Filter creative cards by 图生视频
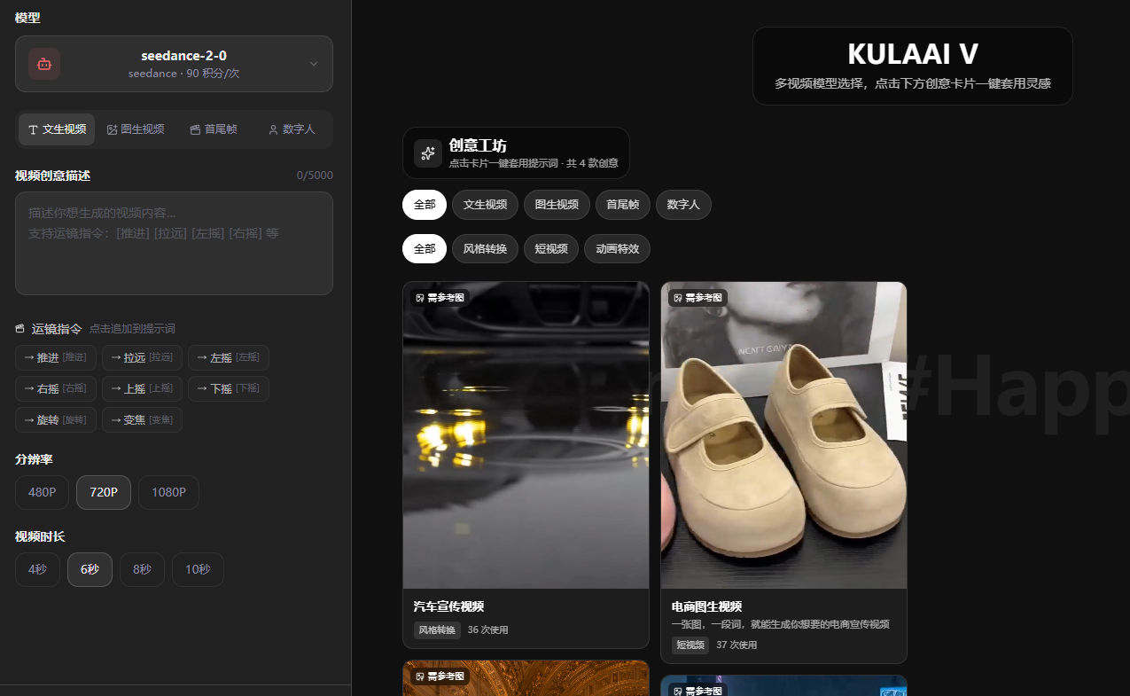 click(x=557, y=205)
